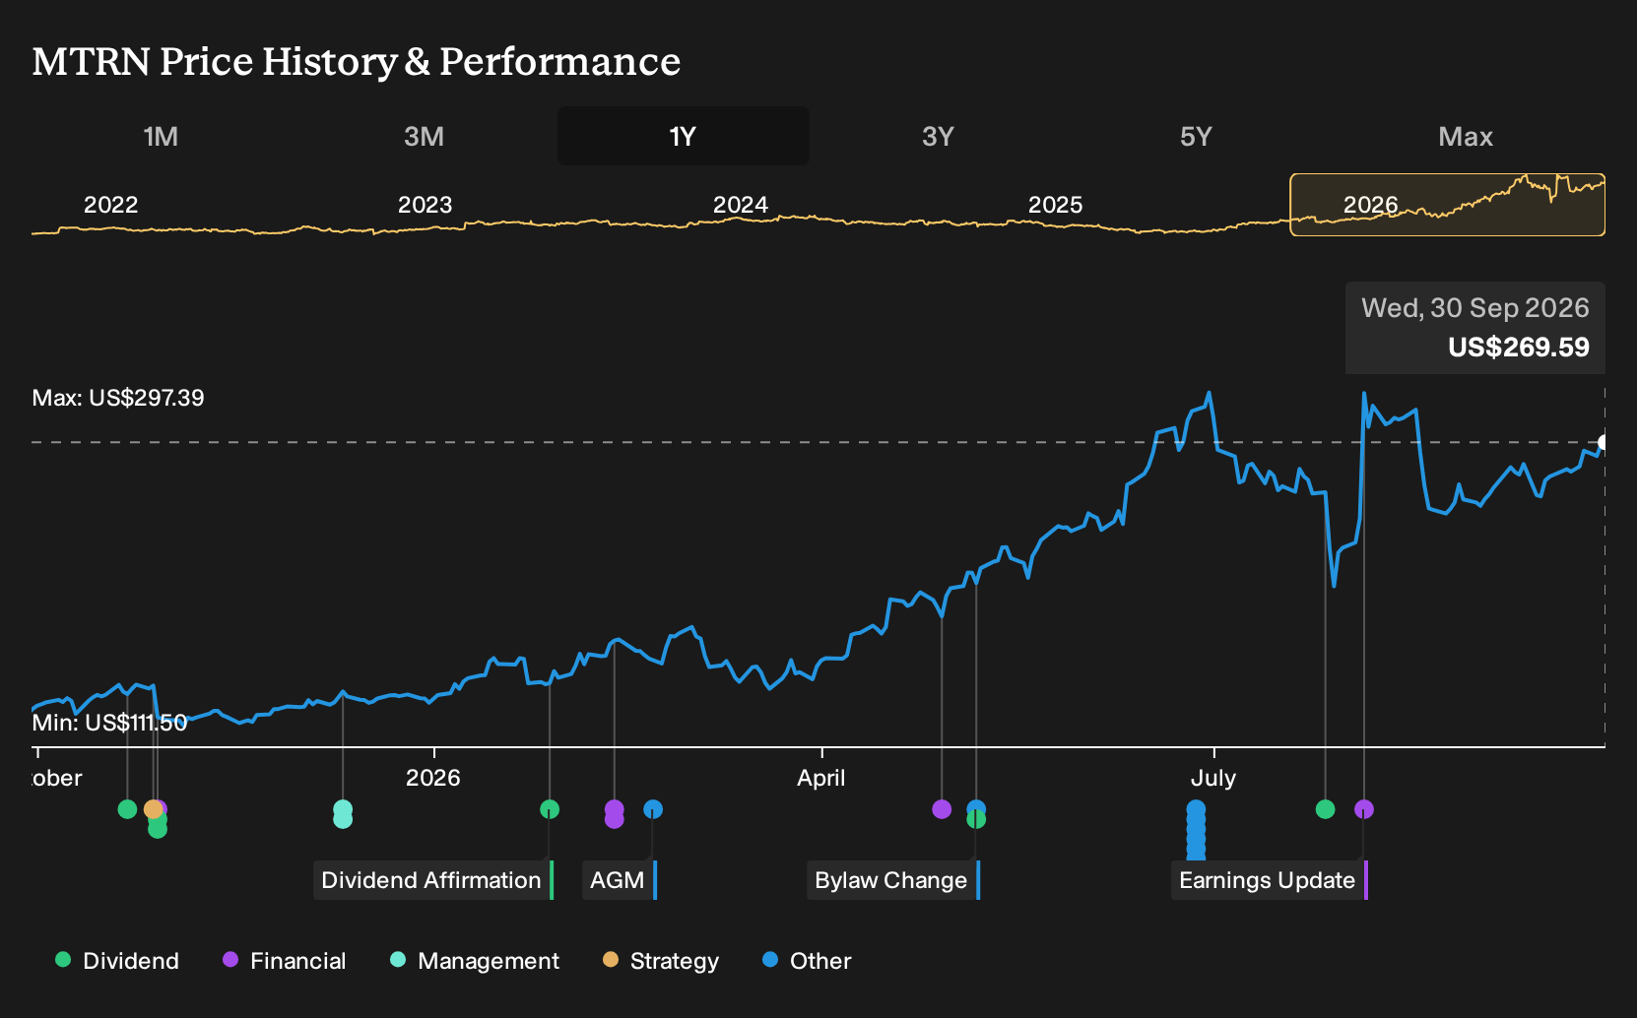The width and height of the screenshot is (1637, 1018).
Task: Click the orange strategy event marker
Action: click(153, 809)
